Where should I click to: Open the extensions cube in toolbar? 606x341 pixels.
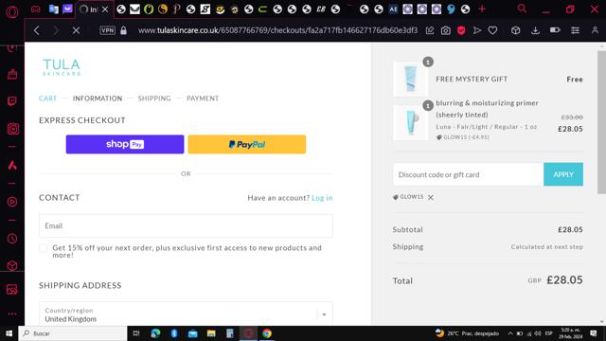point(515,30)
